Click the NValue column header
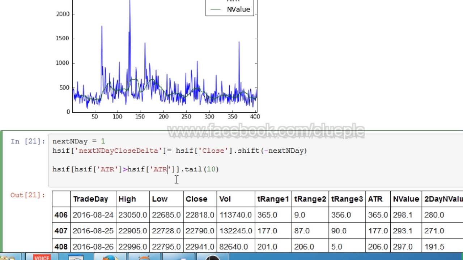Viewport: 463px width, 260px height. tap(406, 199)
